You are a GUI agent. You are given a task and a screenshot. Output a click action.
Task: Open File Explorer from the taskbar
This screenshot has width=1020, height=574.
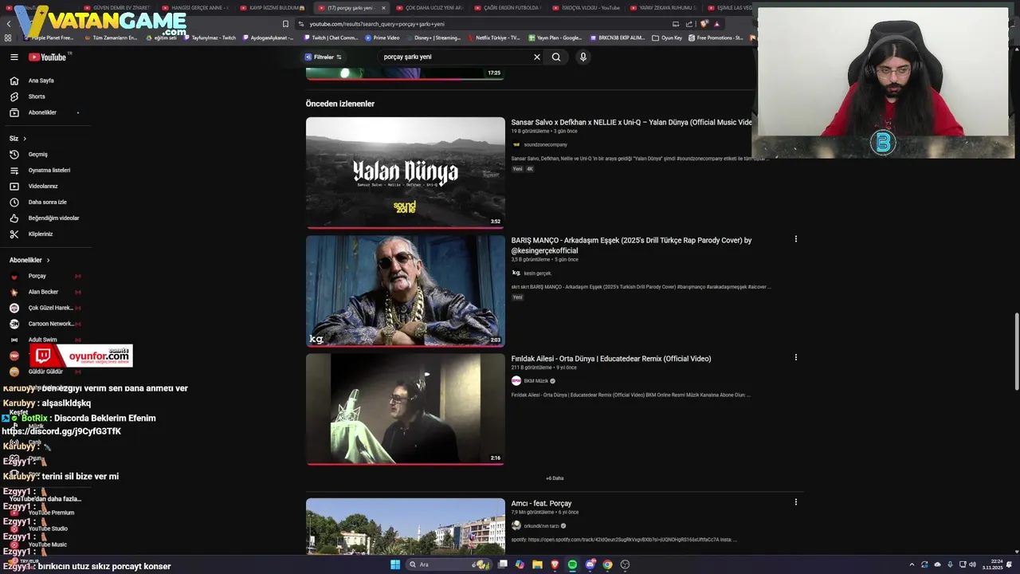tap(537, 564)
